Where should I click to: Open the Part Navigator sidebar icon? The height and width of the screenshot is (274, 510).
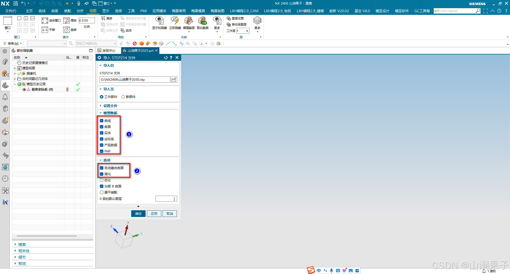5,85
